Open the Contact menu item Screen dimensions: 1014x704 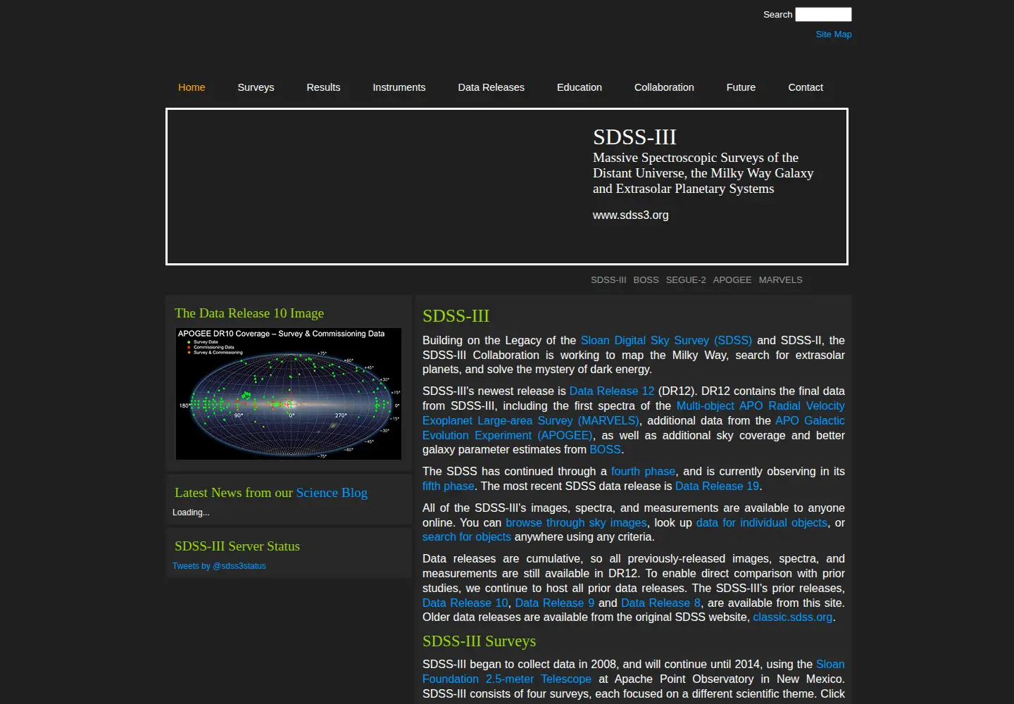coord(806,87)
